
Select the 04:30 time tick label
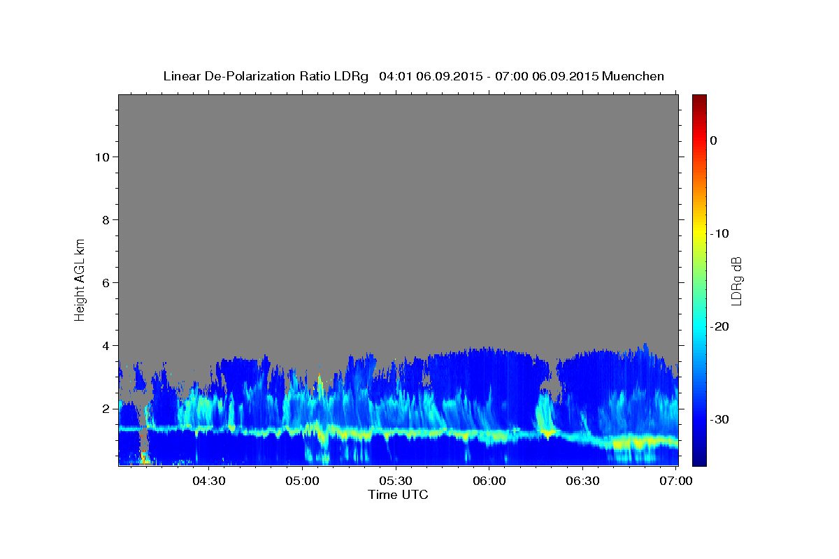click(x=209, y=481)
